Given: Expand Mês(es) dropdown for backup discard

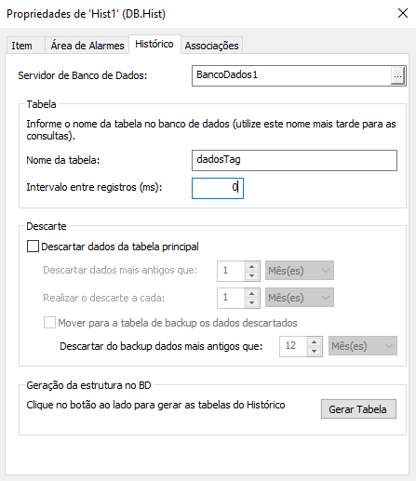Looking at the screenshot, I should (363, 346).
